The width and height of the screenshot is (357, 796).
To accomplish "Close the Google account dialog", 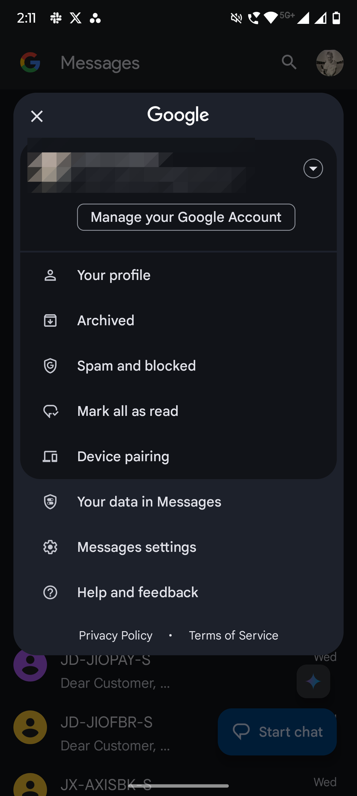I will pos(37,116).
